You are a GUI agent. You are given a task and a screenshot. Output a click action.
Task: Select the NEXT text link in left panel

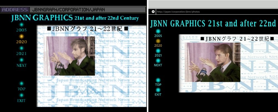tap(21, 66)
